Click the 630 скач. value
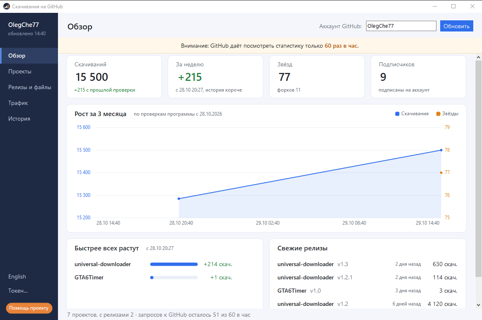Screen dimensions: 482x320 coord(445,264)
